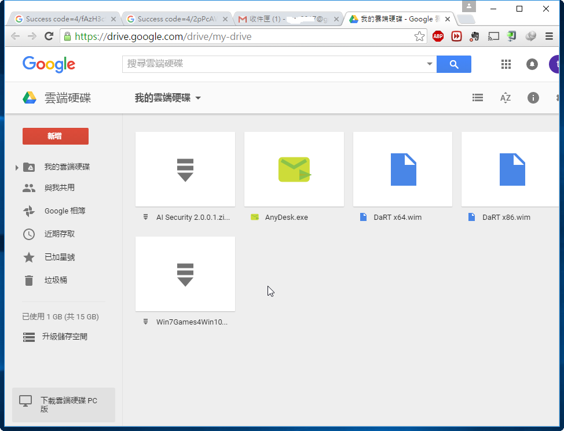564x431 pixels.
Task: Open the Evernote elephant extension
Action: [x=474, y=36]
